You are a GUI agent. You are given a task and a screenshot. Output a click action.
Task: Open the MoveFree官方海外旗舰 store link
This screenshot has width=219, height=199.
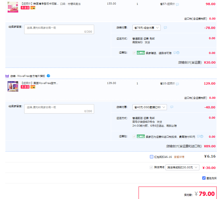click(31, 76)
